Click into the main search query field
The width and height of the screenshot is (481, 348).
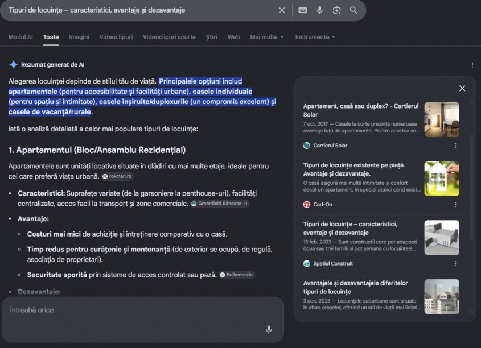point(141,10)
